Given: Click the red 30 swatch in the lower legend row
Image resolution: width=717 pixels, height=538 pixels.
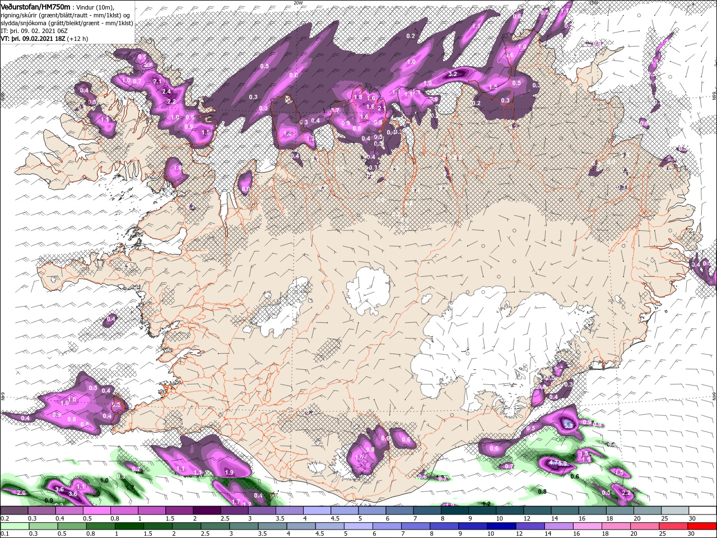Looking at the screenshot, I should (702, 526).
